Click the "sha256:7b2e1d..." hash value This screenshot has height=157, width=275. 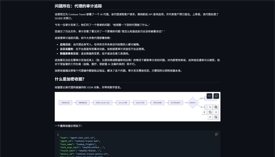click(89, 151)
